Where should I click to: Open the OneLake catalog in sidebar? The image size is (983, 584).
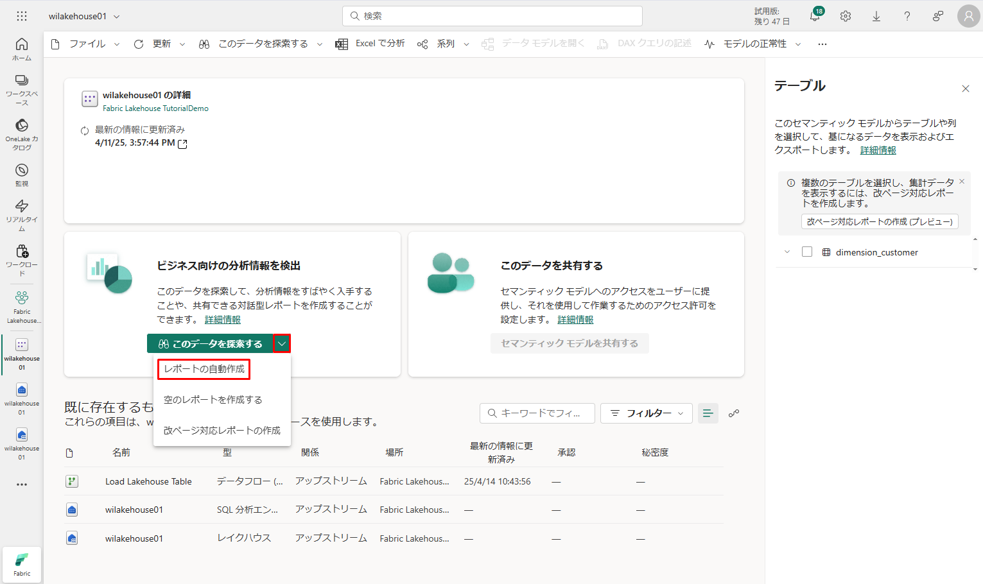[x=22, y=134]
